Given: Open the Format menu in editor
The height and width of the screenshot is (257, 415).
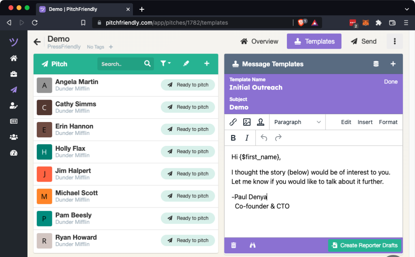Looking at the screenshot, I should tap(388, 122).
